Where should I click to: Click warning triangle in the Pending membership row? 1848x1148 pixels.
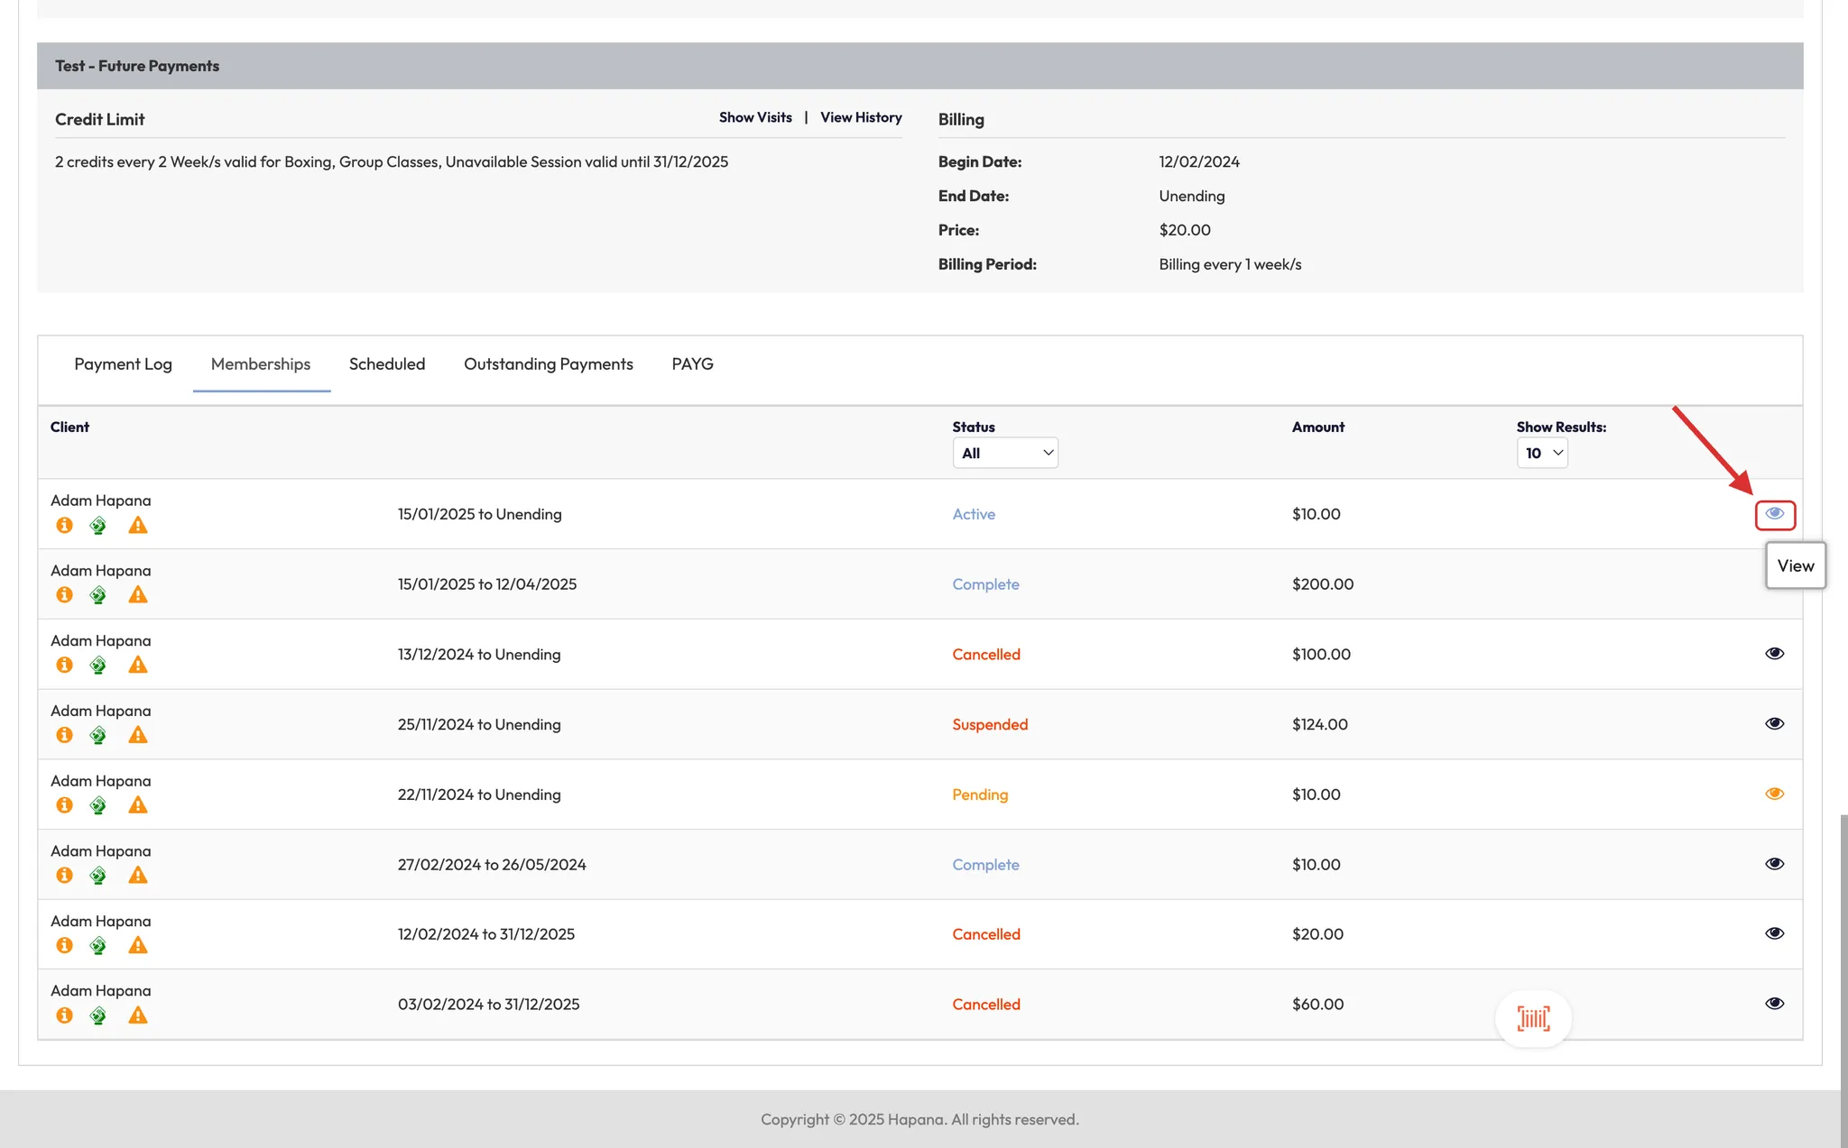(x=137, y=805)
